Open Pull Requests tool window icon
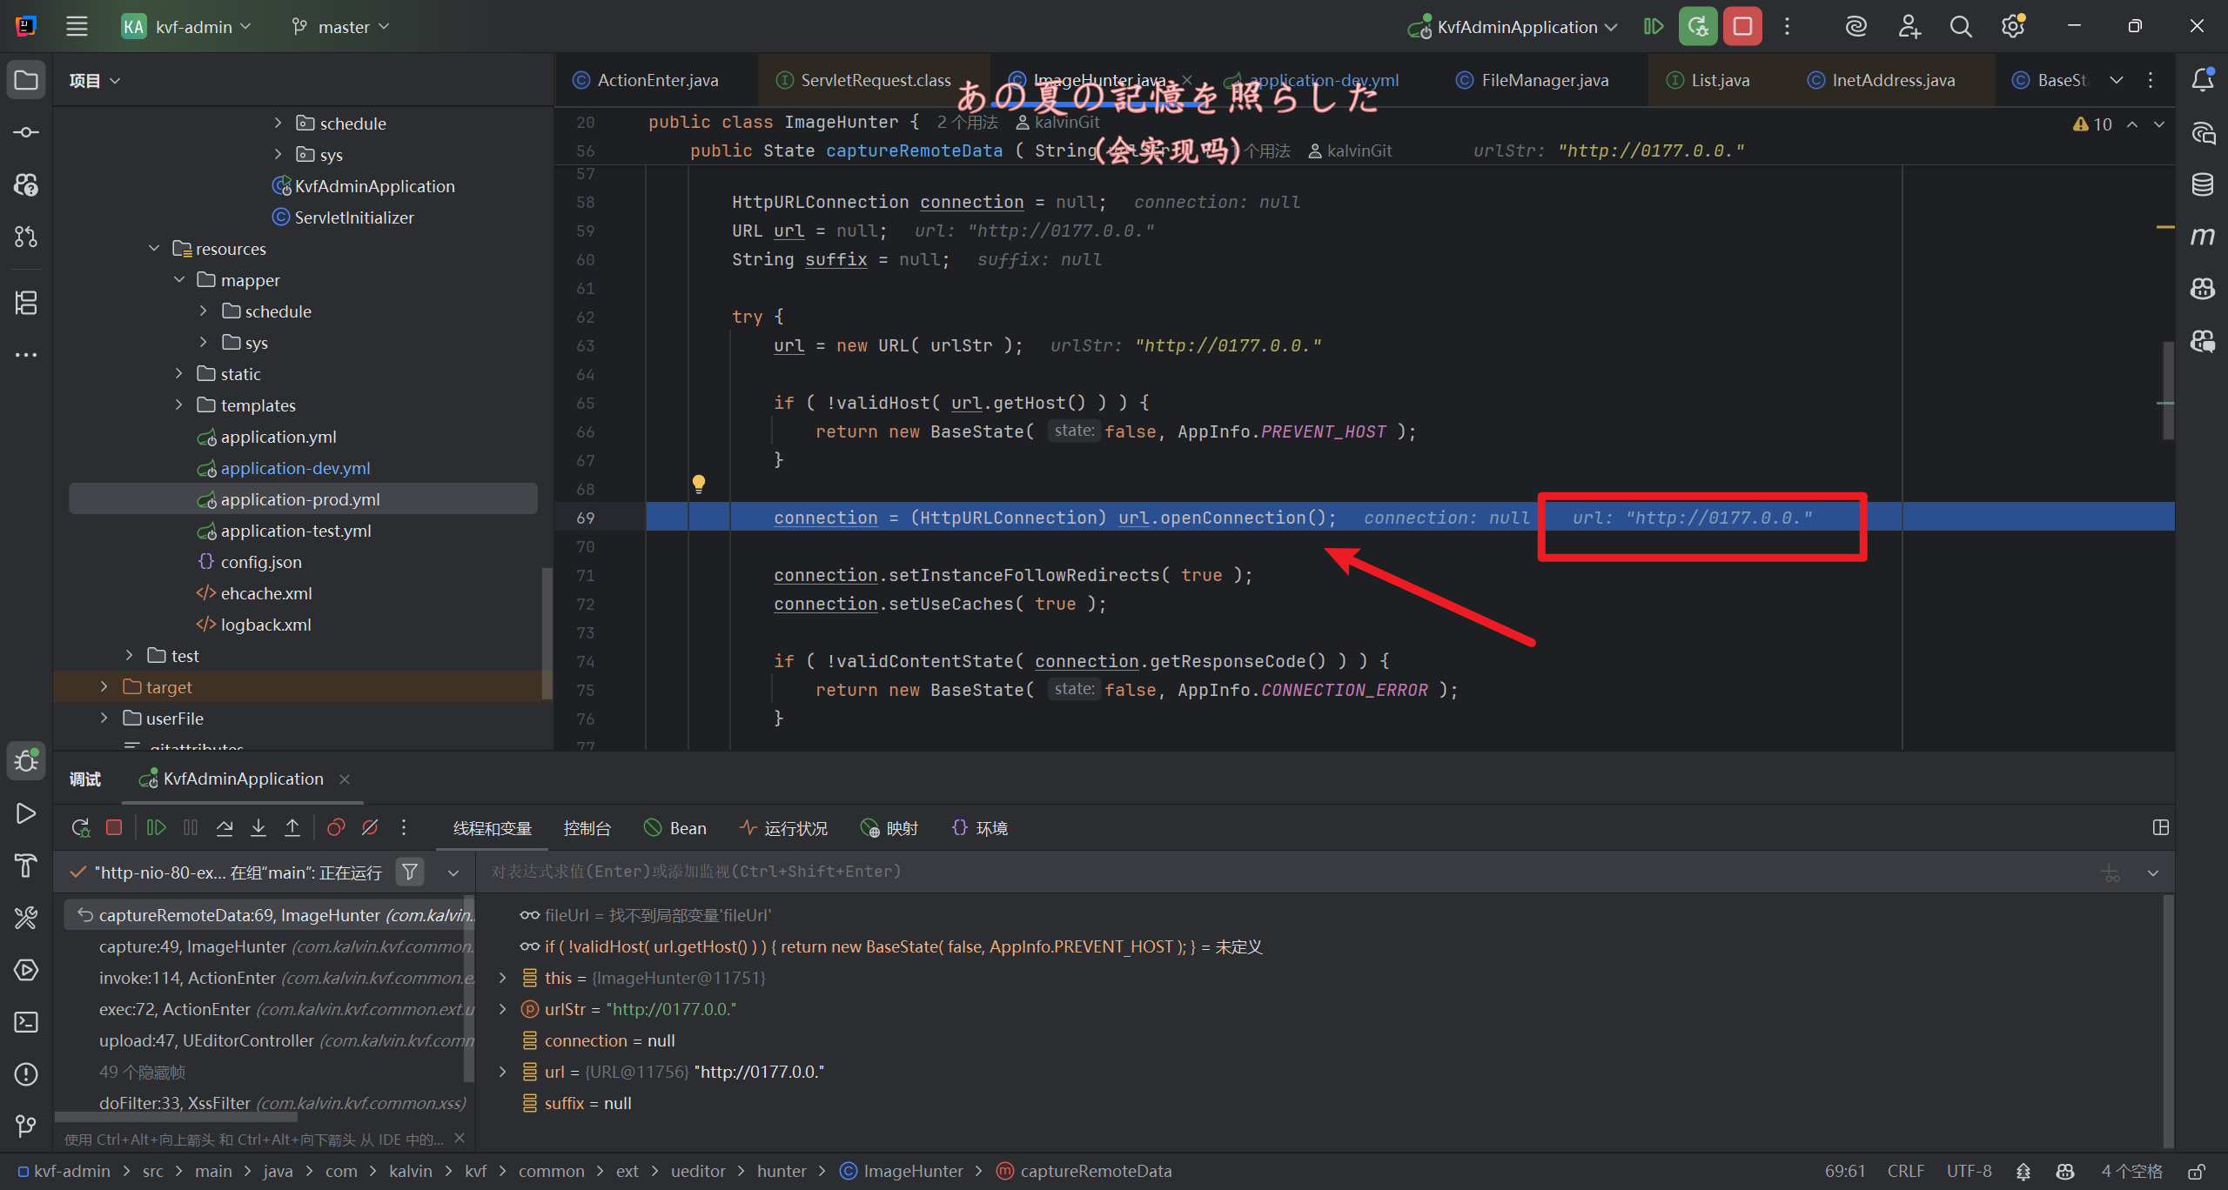 click(26, 237)
